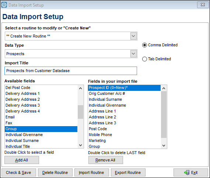Viewport: 210px width, 178px height.
Task: Click down arrow of Available fields scrollbar
Action: 80,145
